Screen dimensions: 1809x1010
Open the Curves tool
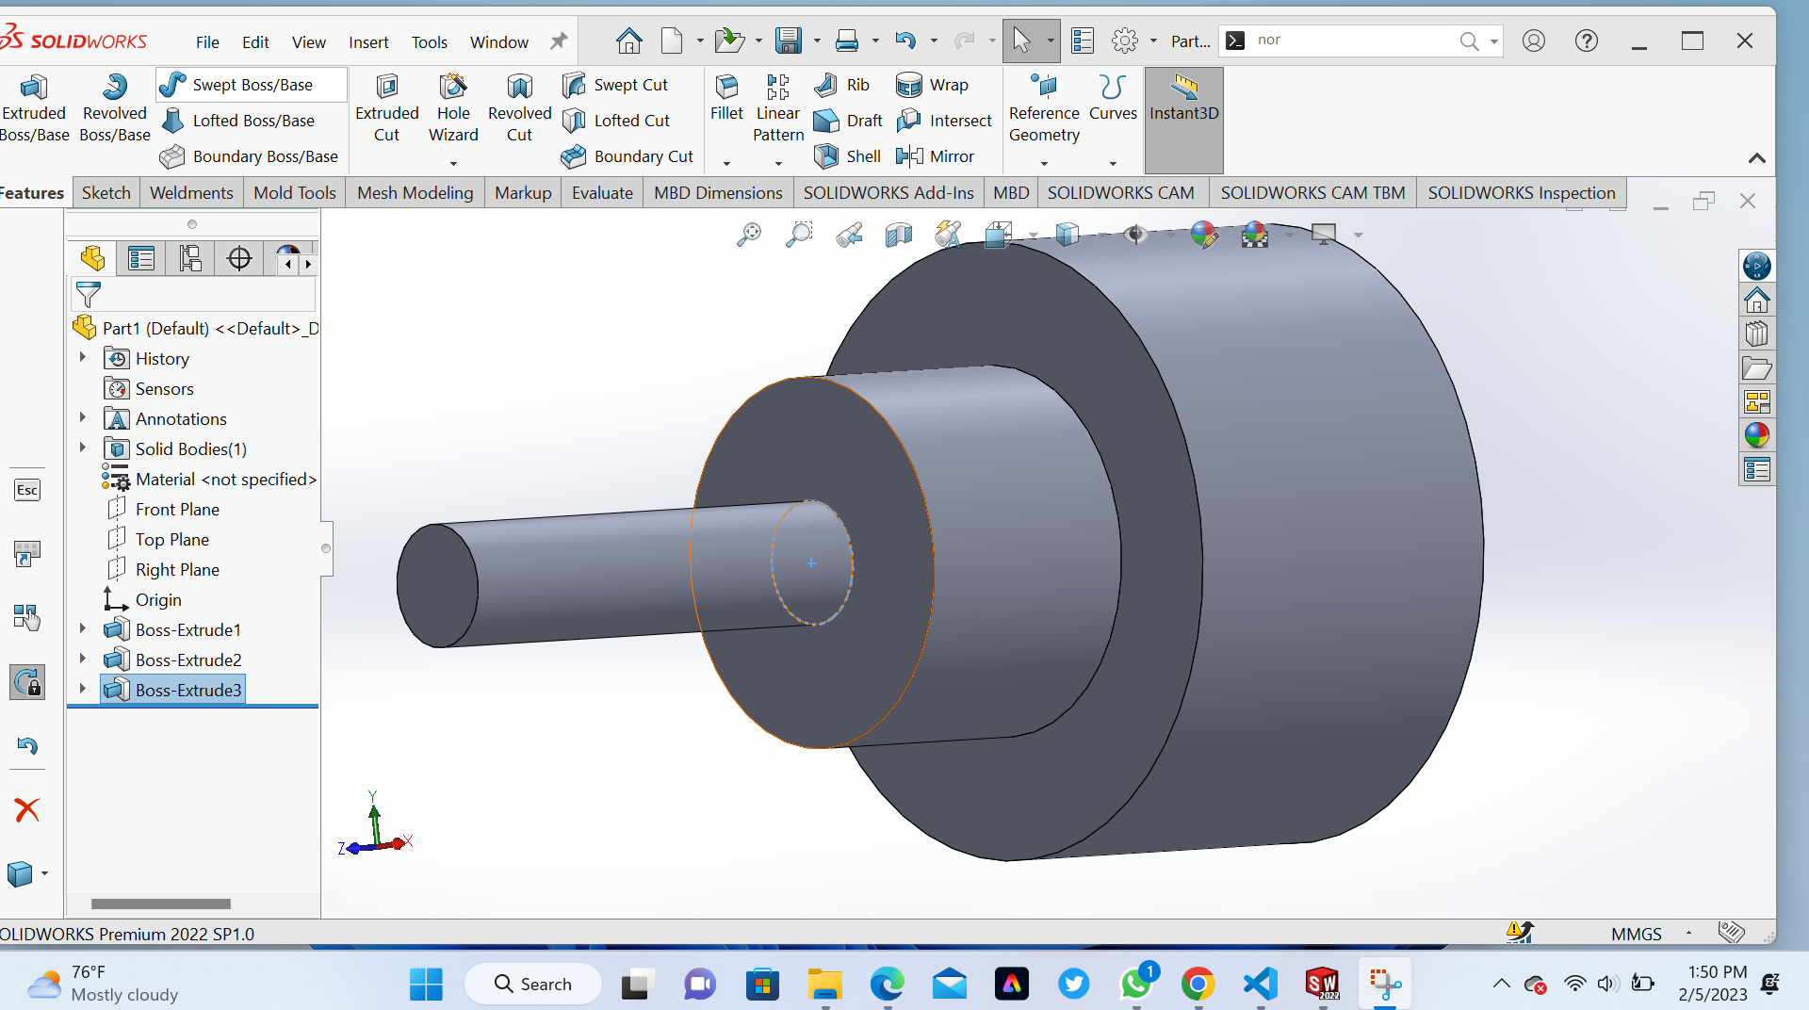click(x=1113, y=98)
